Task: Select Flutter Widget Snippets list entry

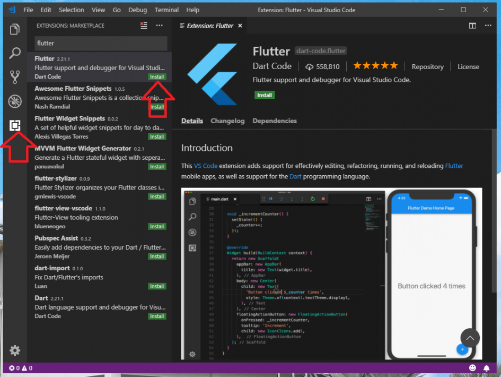Action: coord(100,127)
